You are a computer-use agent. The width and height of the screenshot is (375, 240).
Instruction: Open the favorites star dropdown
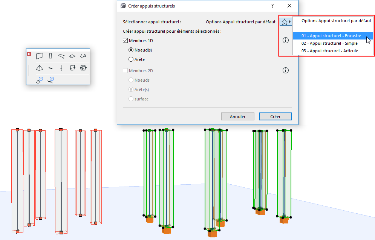point(286,22)
